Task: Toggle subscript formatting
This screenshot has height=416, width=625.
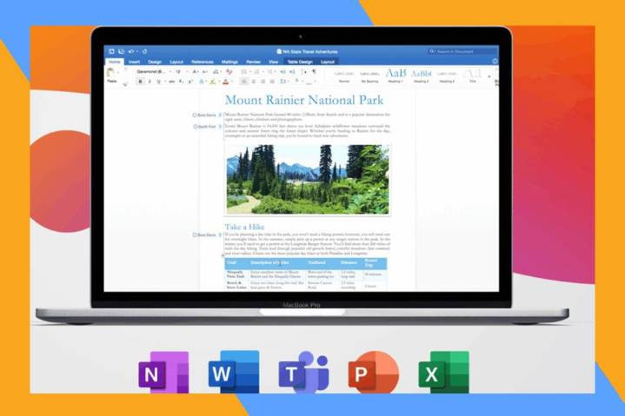Action: pos(182,82)
